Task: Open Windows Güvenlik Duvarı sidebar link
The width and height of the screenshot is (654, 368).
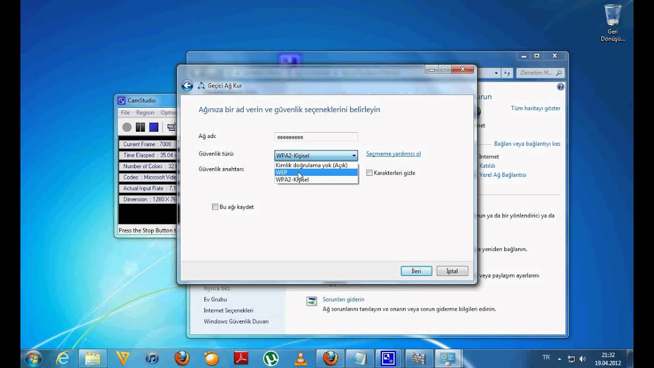Action: 236,321
